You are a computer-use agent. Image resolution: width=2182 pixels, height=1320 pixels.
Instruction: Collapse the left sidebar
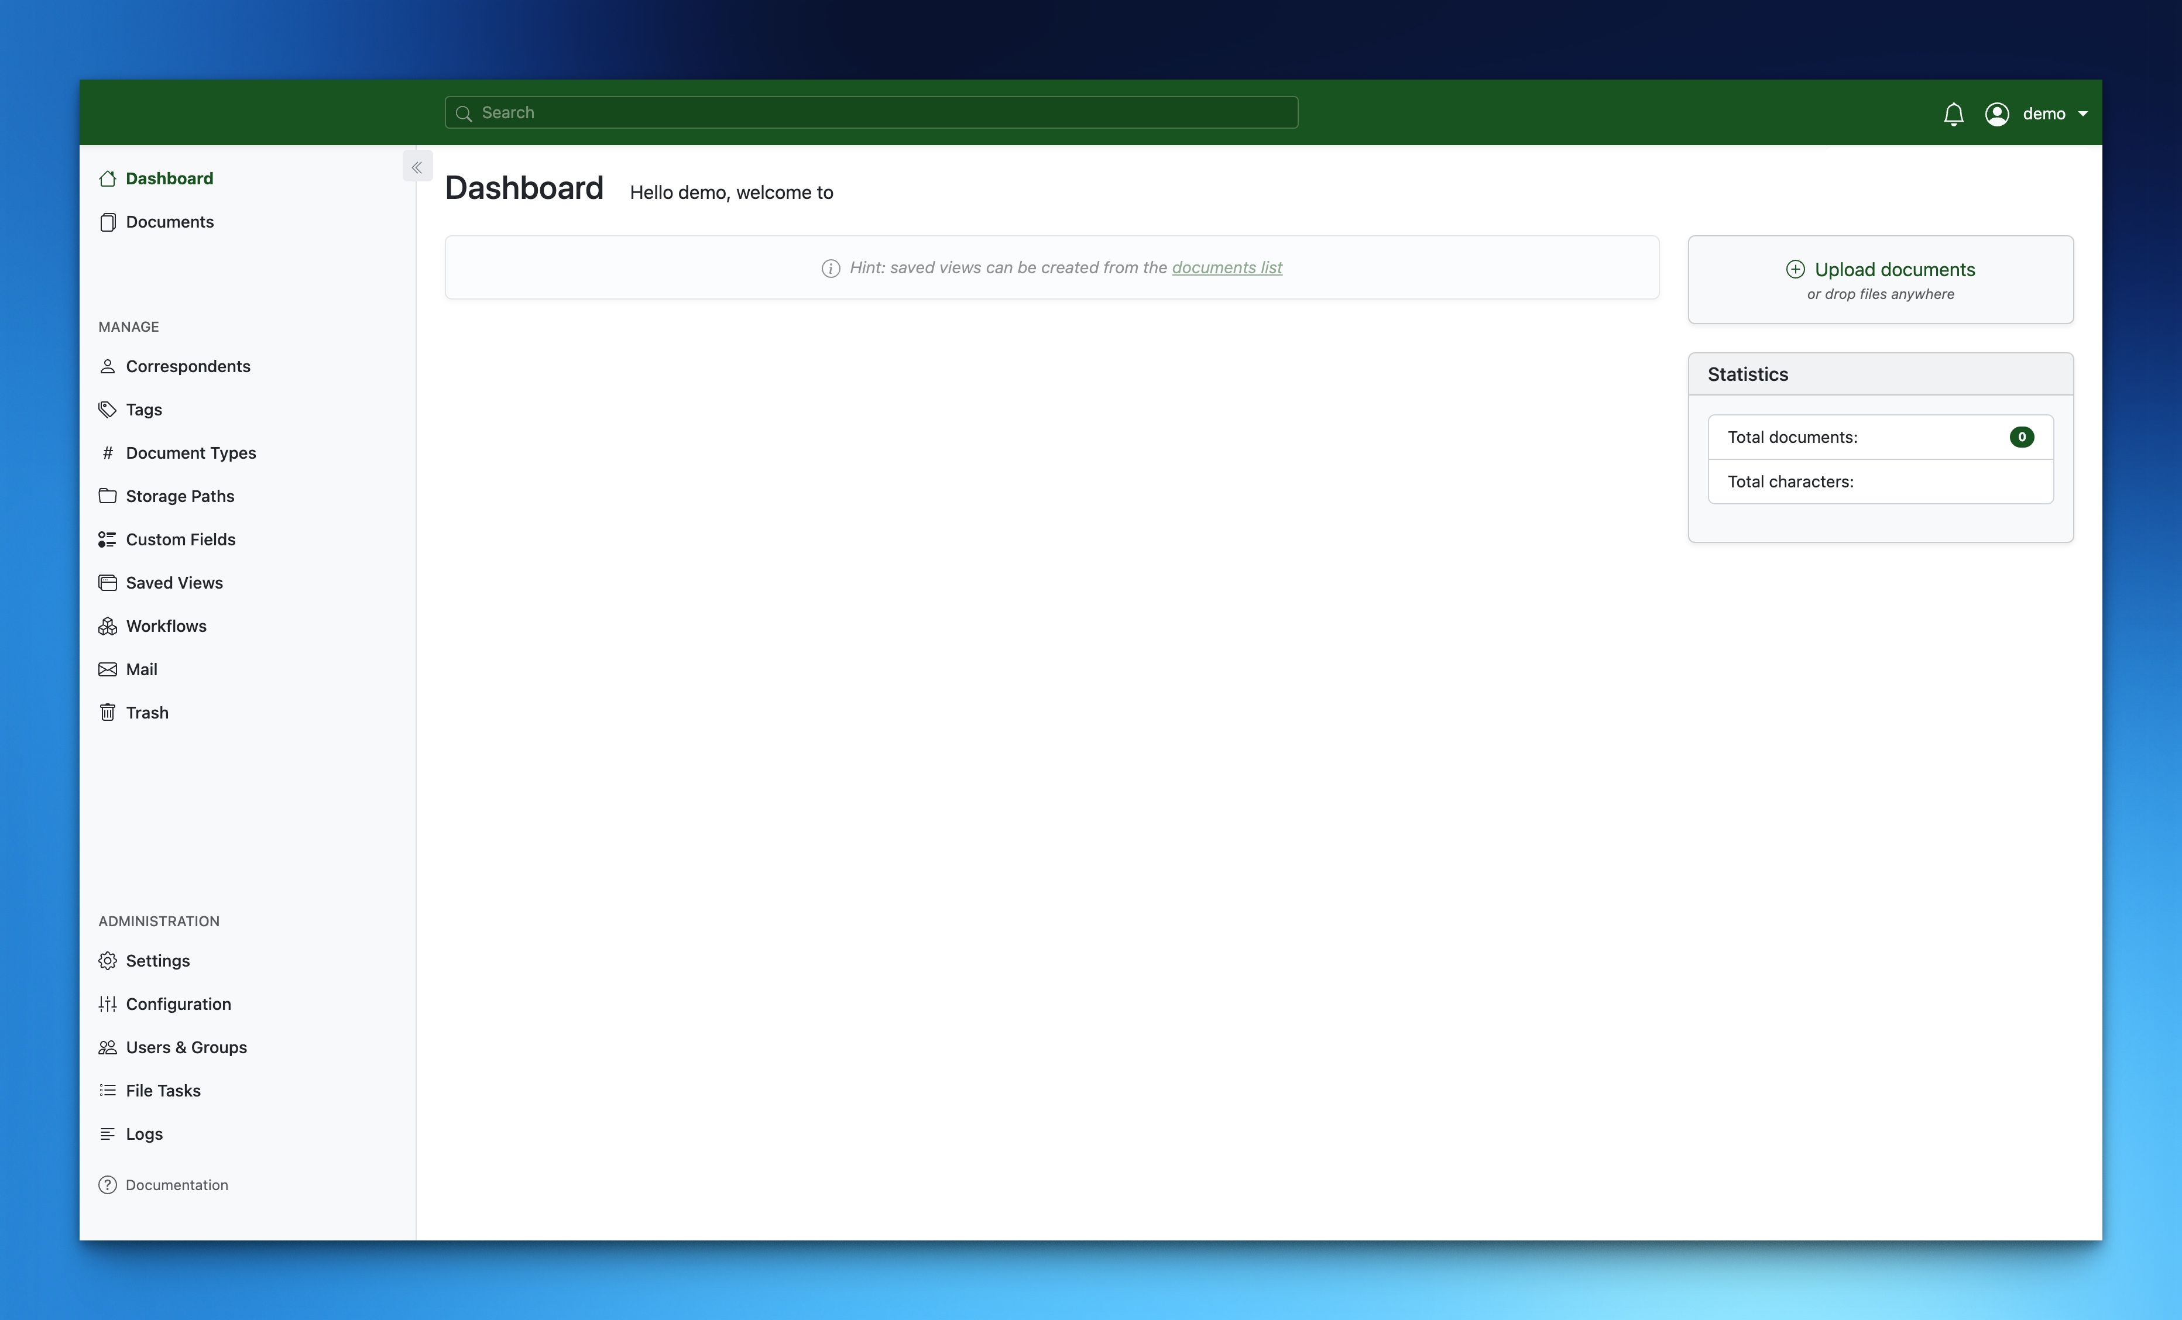417,166
